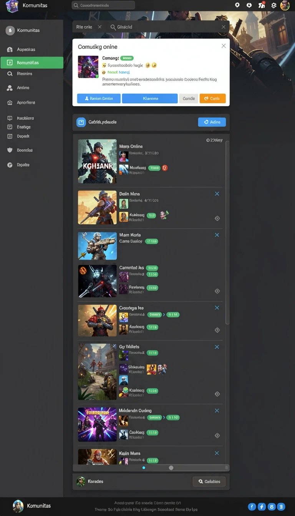Screen dimensions: 295x516
Task: Close the Comudkg online dialog
Action: click(224, 46)
